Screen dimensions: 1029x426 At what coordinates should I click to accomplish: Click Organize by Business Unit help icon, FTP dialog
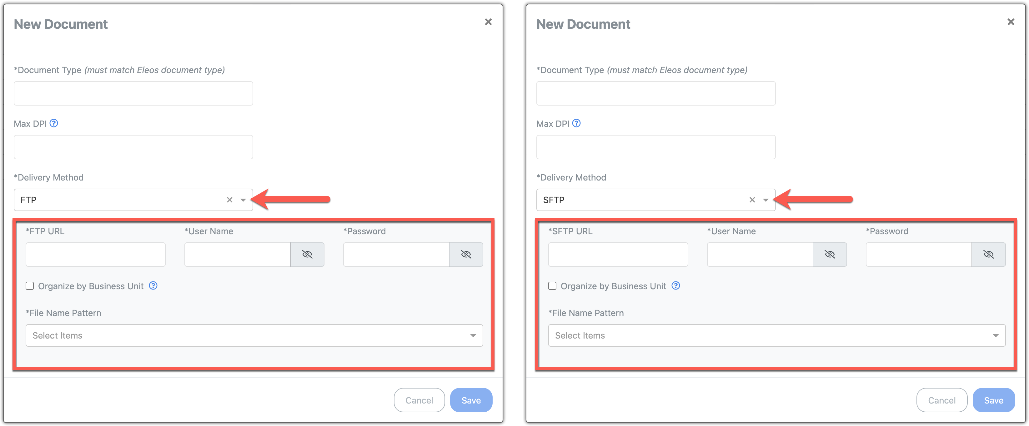click(153, 286)
